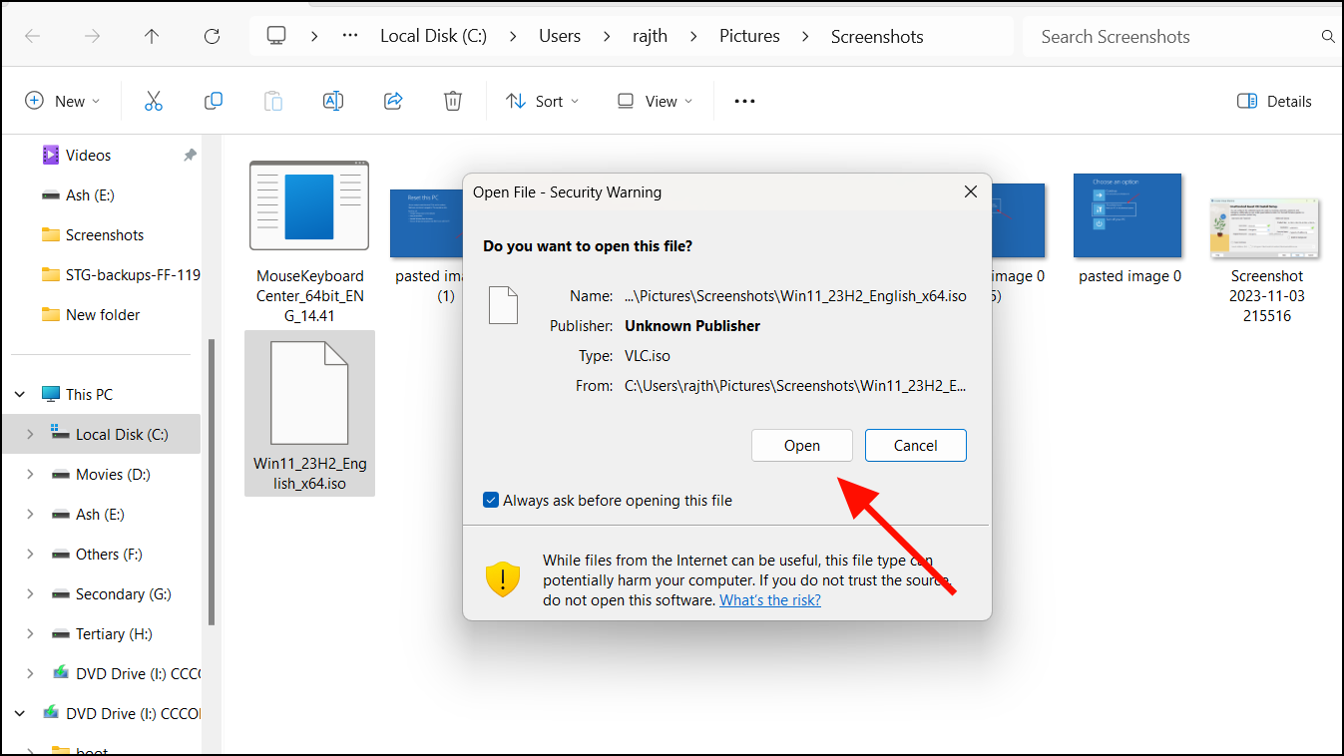Click Local Disk (C:) breadcrumb
Viewport: 1344px width, 756px height.
click(x=434, y=36)
